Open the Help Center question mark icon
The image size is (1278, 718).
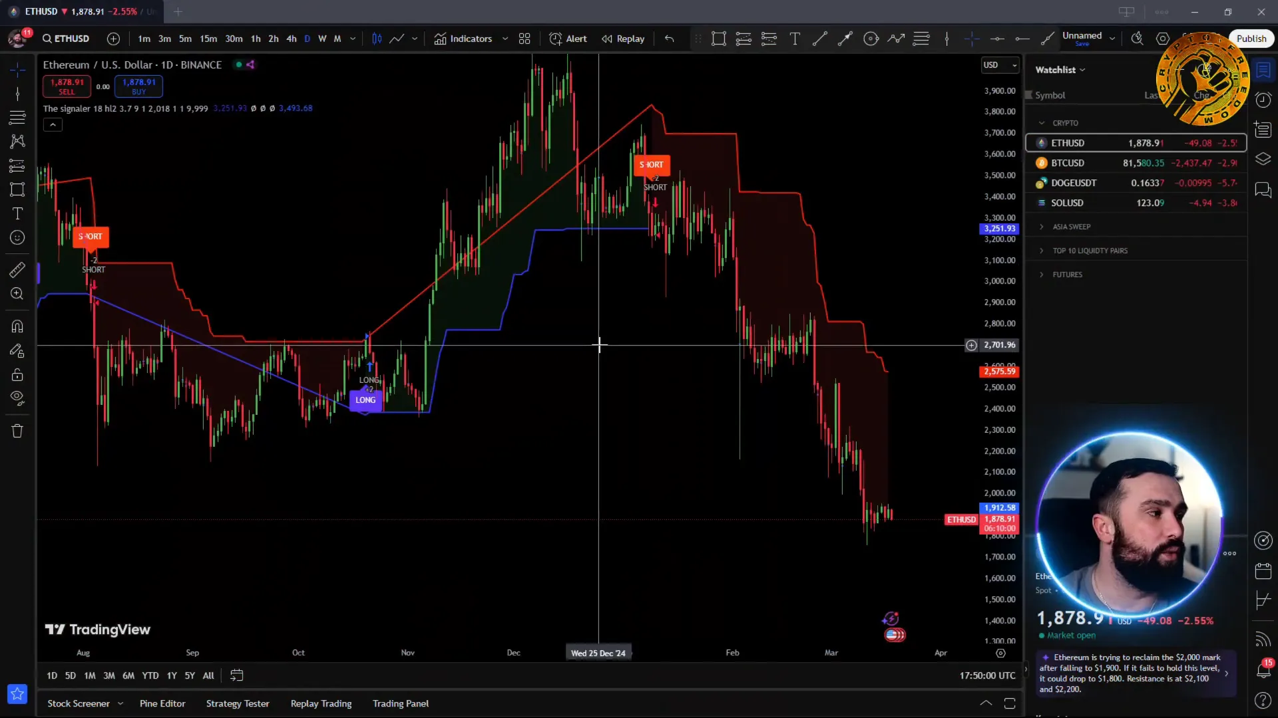tap(1263, 700)
